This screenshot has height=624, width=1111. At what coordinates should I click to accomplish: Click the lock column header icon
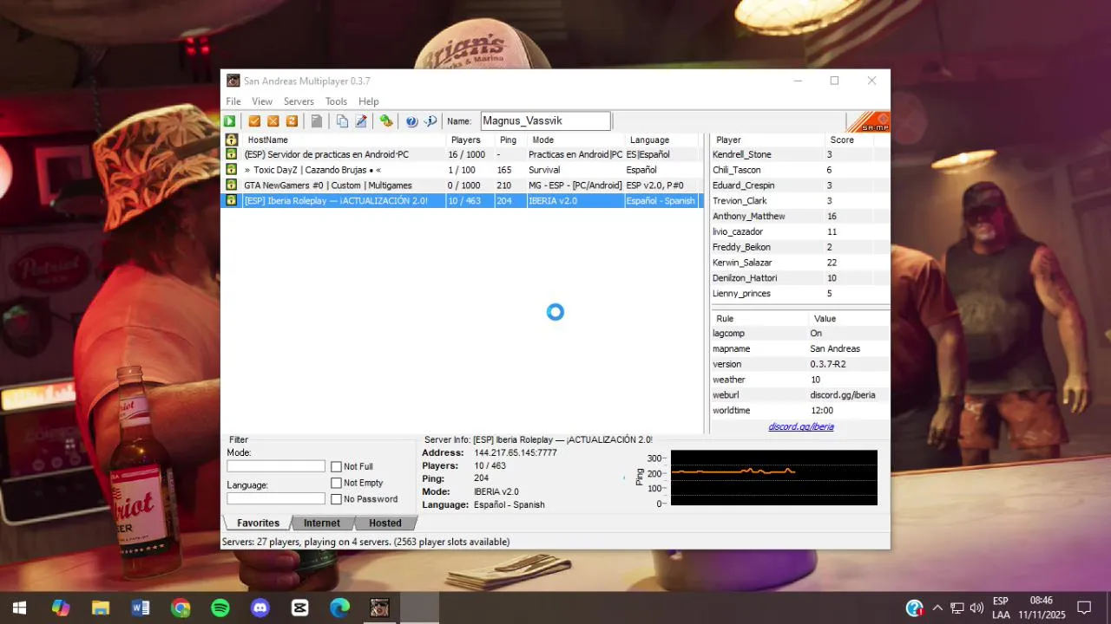point(232,140)
